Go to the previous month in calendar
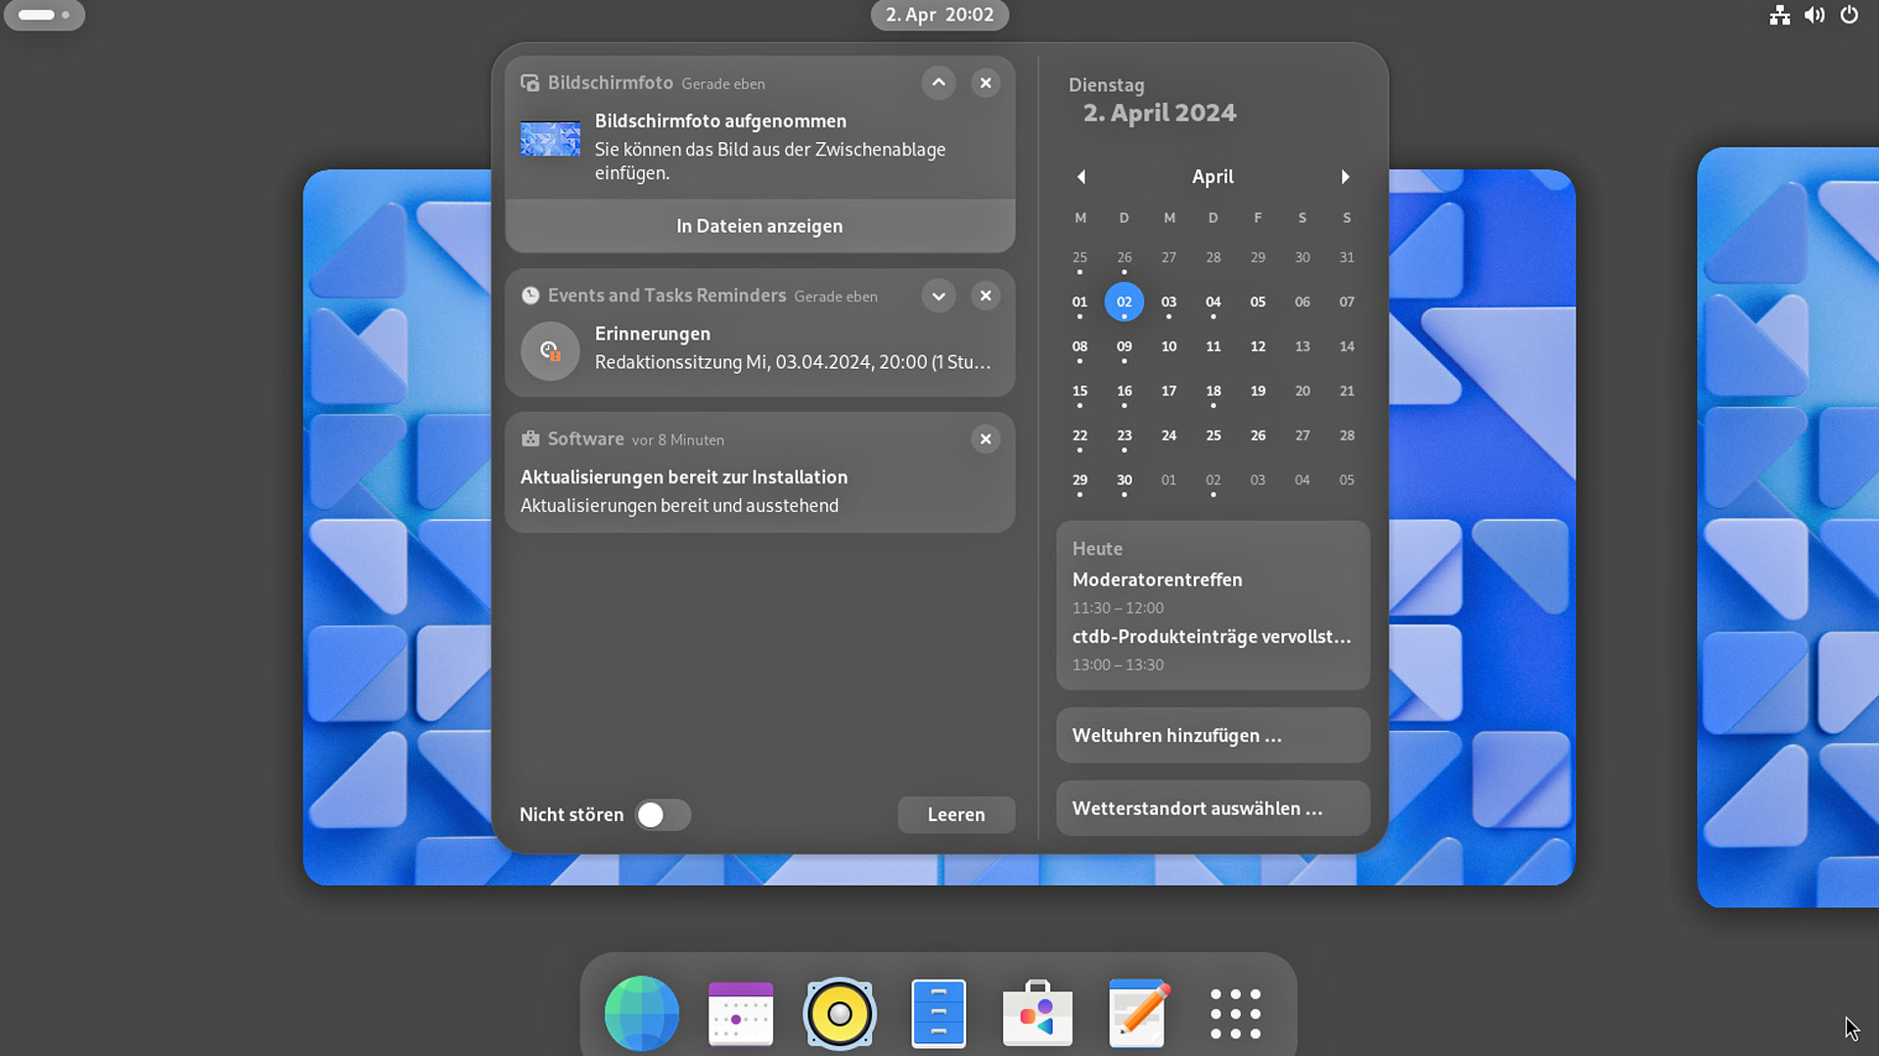Viewport: 1879px width, 1056px height. pos(1081,177)
